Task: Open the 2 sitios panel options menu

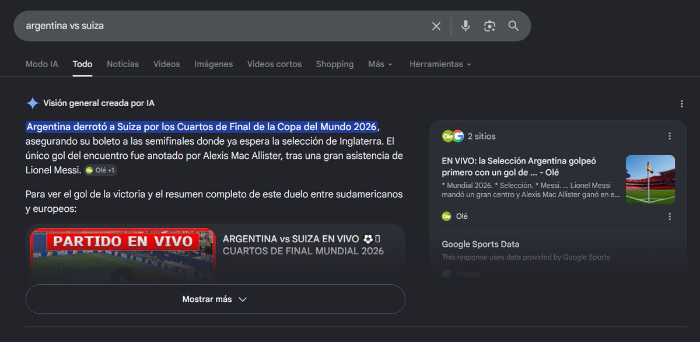Action: [x=670, y=136]
